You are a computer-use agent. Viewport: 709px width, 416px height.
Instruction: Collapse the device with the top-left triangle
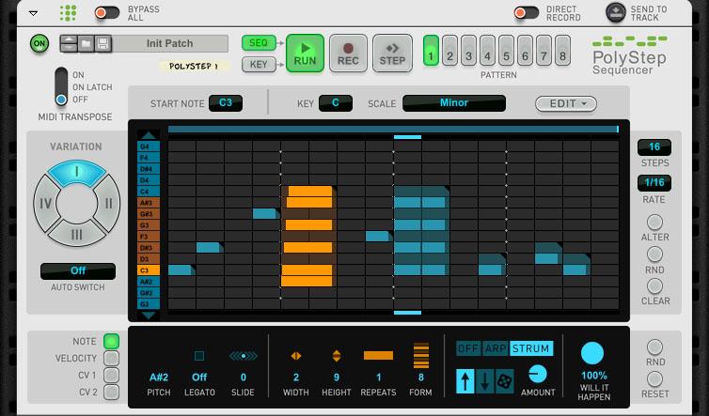(34, 13)
